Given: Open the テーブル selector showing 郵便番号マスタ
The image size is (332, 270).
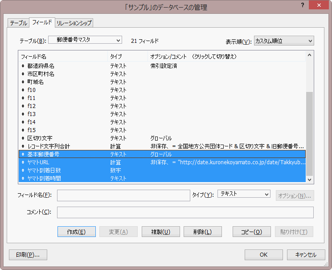Looking at the screenshot, I should (85, 40).
